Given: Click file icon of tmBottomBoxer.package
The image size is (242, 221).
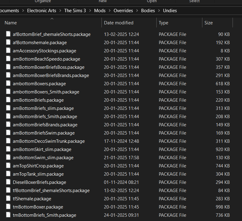Looking at the screenshot, I should click(x=8, y=206).
